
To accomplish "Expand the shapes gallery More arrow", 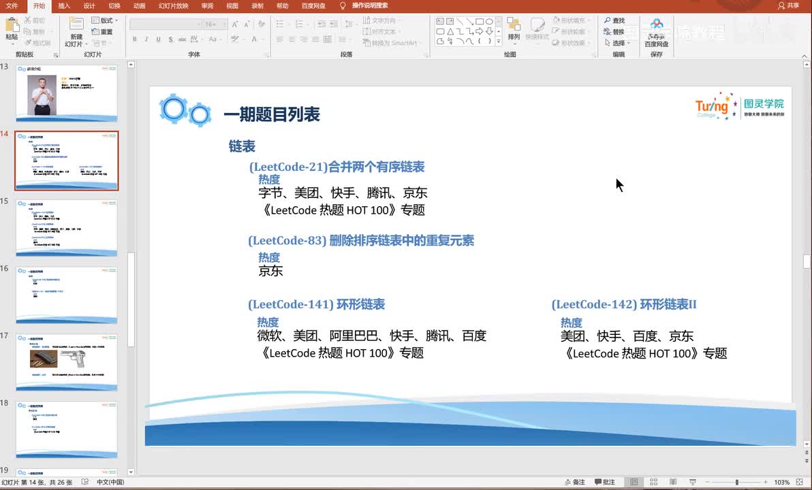I will click(499, 42).
